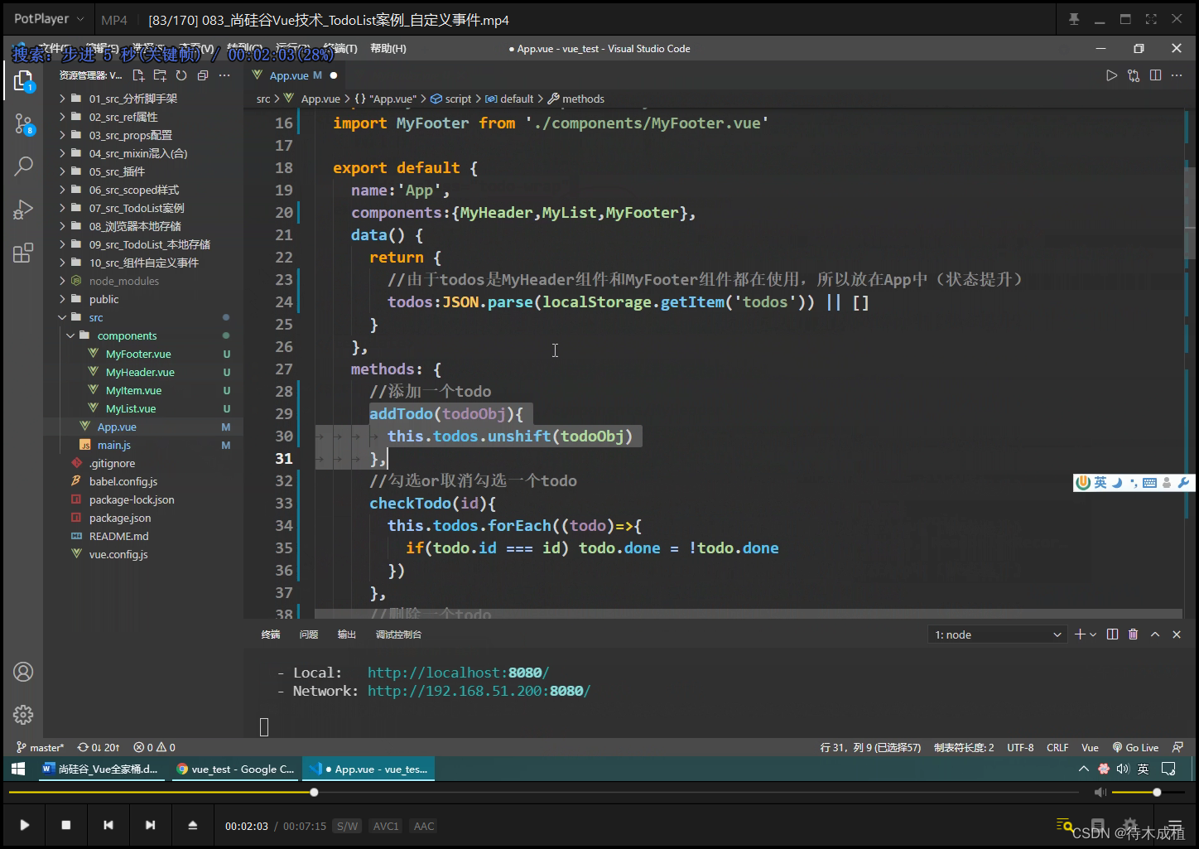Open editor More Actions ellipsis
Screen dimensions: 1199x849
tap(1177, 75)
